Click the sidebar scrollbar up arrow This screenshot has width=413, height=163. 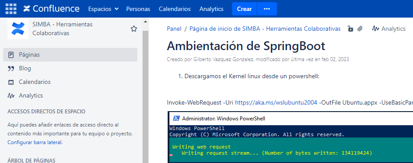145,22
